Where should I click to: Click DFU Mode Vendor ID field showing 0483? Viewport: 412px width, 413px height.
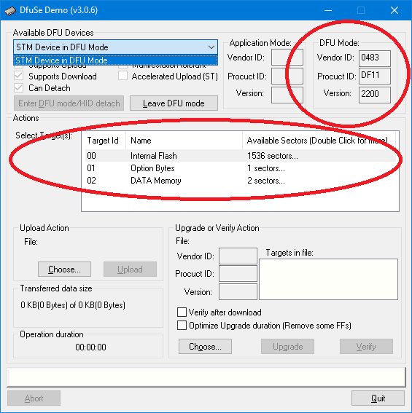pos(375,58)
